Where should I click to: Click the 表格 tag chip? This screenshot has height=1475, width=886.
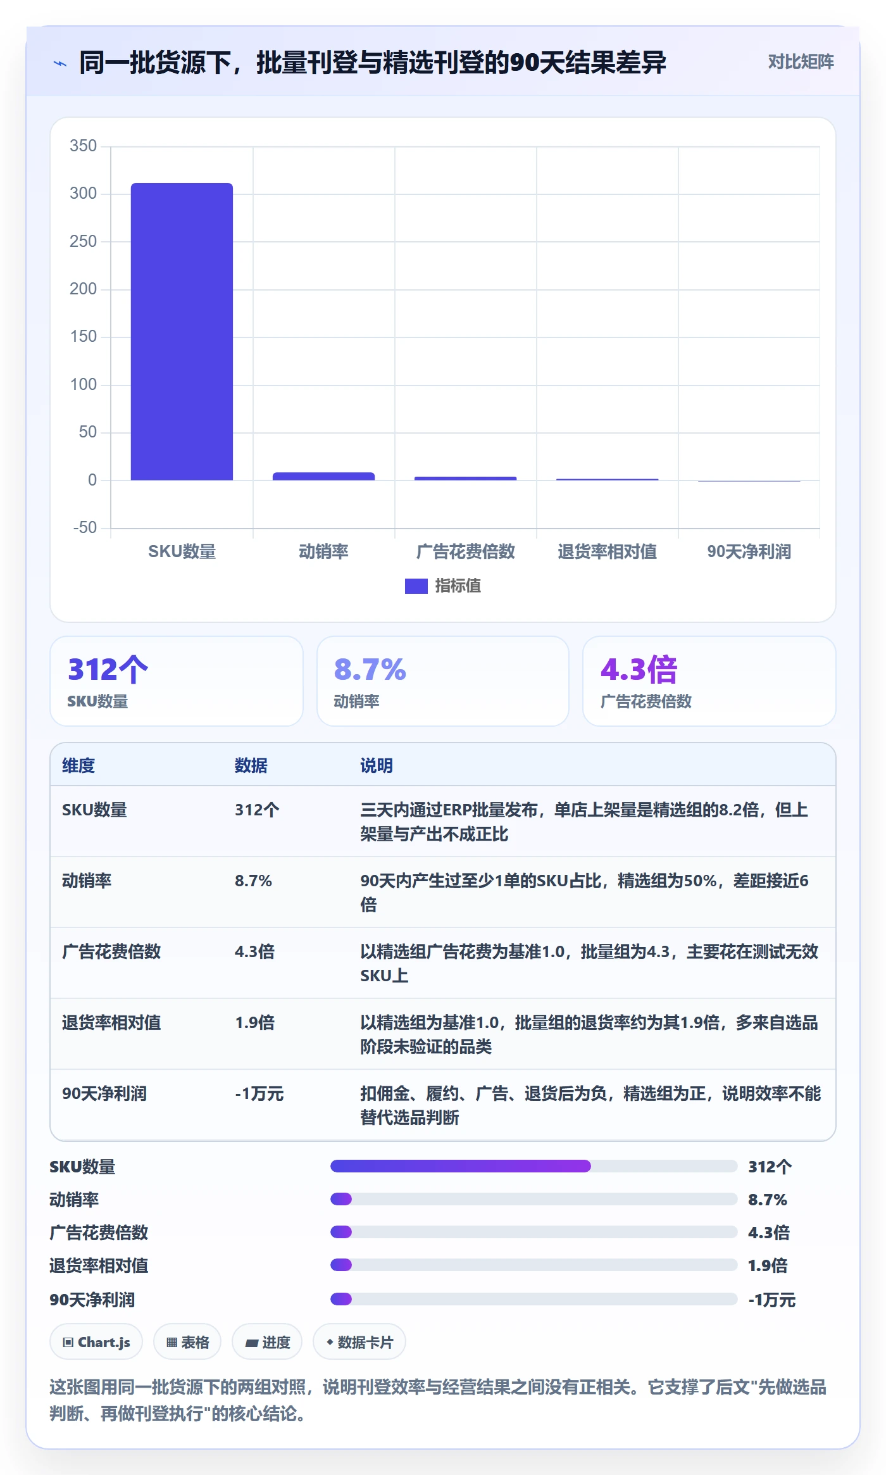click(187, 1341)
